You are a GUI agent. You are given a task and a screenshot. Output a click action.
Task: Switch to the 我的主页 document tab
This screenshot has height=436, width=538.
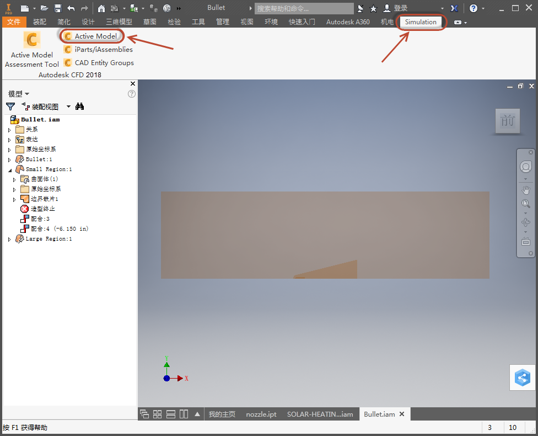coord(222,414)
